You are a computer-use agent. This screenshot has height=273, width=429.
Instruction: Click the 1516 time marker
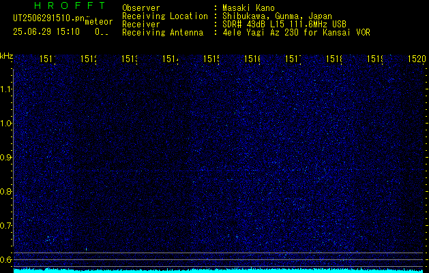tap(252, 59)
